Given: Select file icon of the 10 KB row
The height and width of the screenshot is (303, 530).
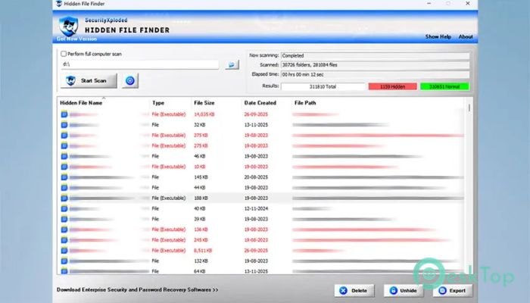Looking at the screenshot, I should 64,167.
